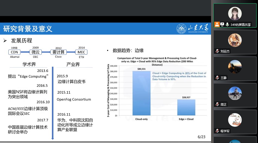Click the date 2017.7

[x=43, y=120]
